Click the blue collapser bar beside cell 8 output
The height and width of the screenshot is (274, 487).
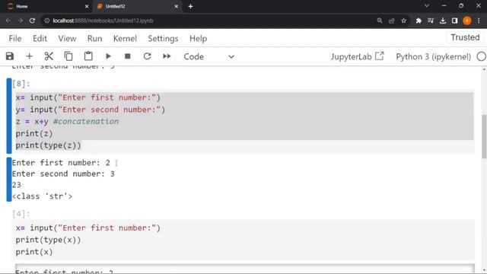click(9, 180)
